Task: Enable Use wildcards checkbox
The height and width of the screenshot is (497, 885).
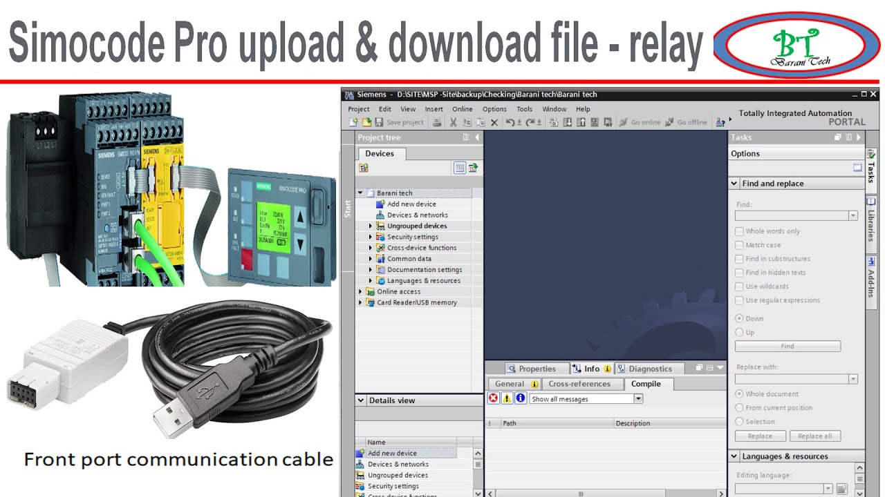Action: coord(740,286)
